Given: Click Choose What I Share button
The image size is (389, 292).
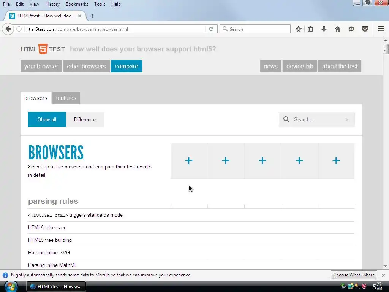Looking at the screenshot, I should point(354,275).
